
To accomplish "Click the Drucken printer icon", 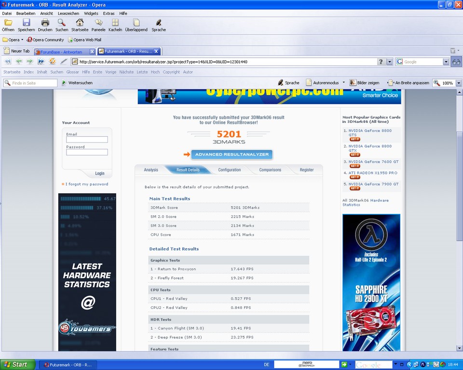I will [45, 23].
